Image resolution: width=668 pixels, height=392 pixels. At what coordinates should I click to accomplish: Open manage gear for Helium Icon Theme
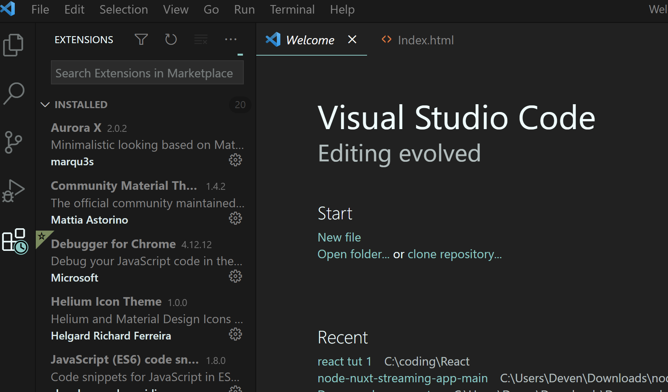(x=235, y=334)
